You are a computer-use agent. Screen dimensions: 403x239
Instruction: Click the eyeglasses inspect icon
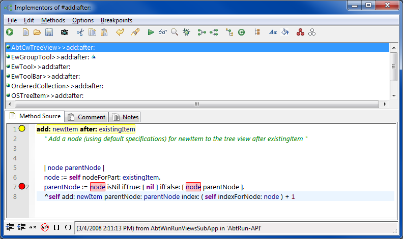click(x=162, y=32)
